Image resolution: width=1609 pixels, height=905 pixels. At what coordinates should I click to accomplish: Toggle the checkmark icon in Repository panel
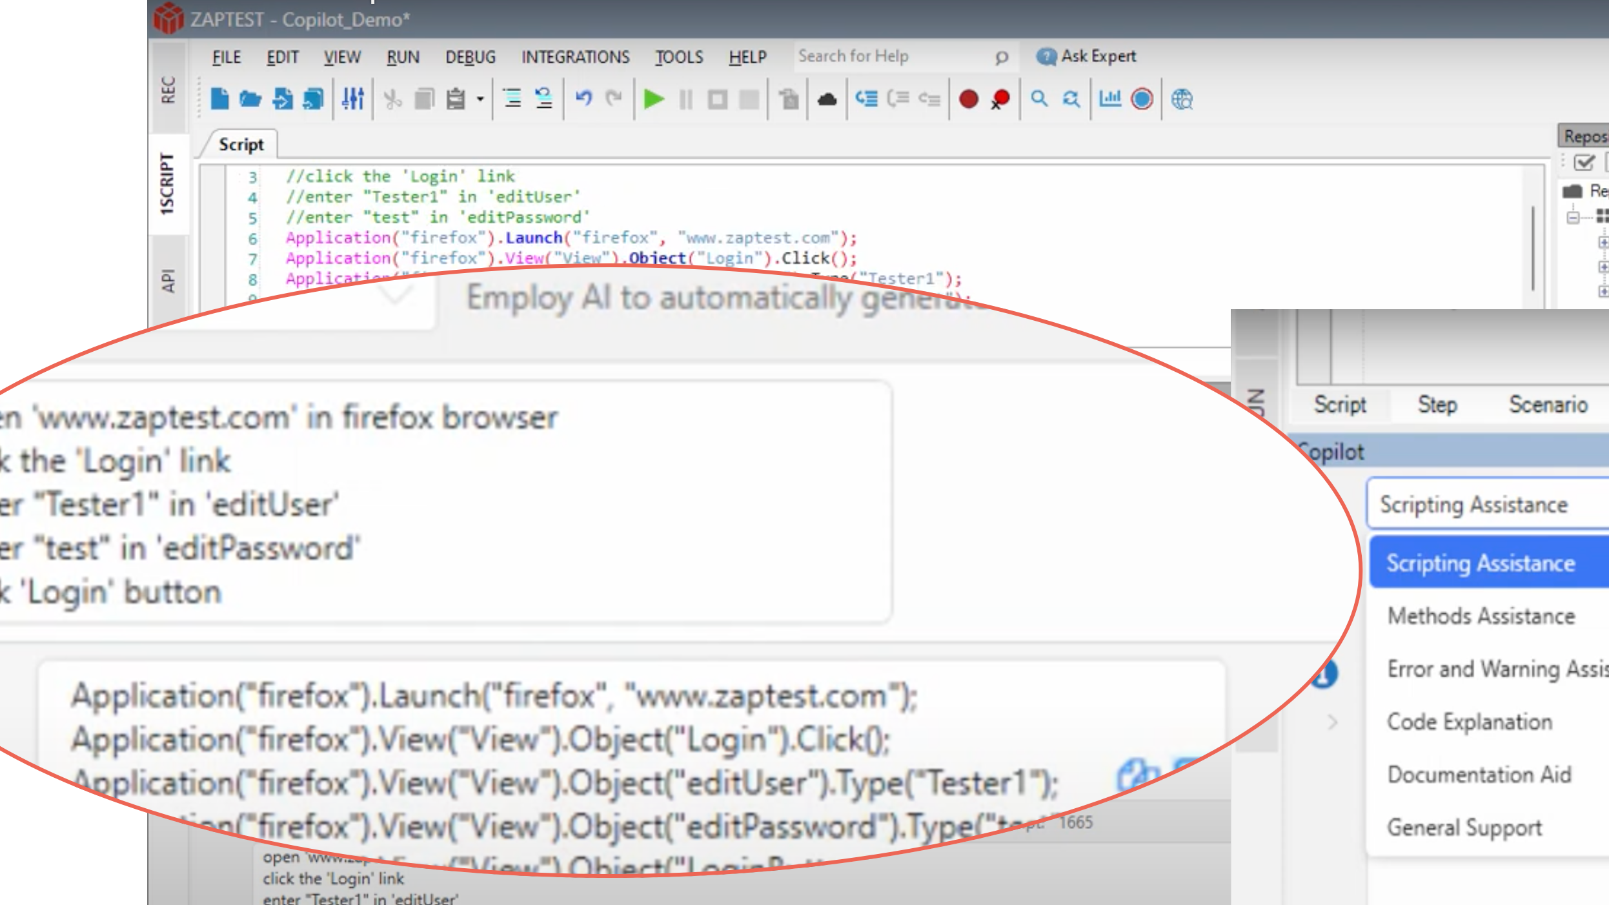point(1584,163)
